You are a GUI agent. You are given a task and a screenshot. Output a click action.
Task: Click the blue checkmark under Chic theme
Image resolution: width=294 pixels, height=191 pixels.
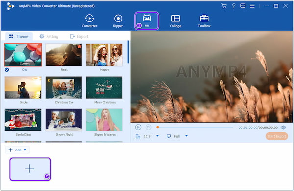coord(7,70)
